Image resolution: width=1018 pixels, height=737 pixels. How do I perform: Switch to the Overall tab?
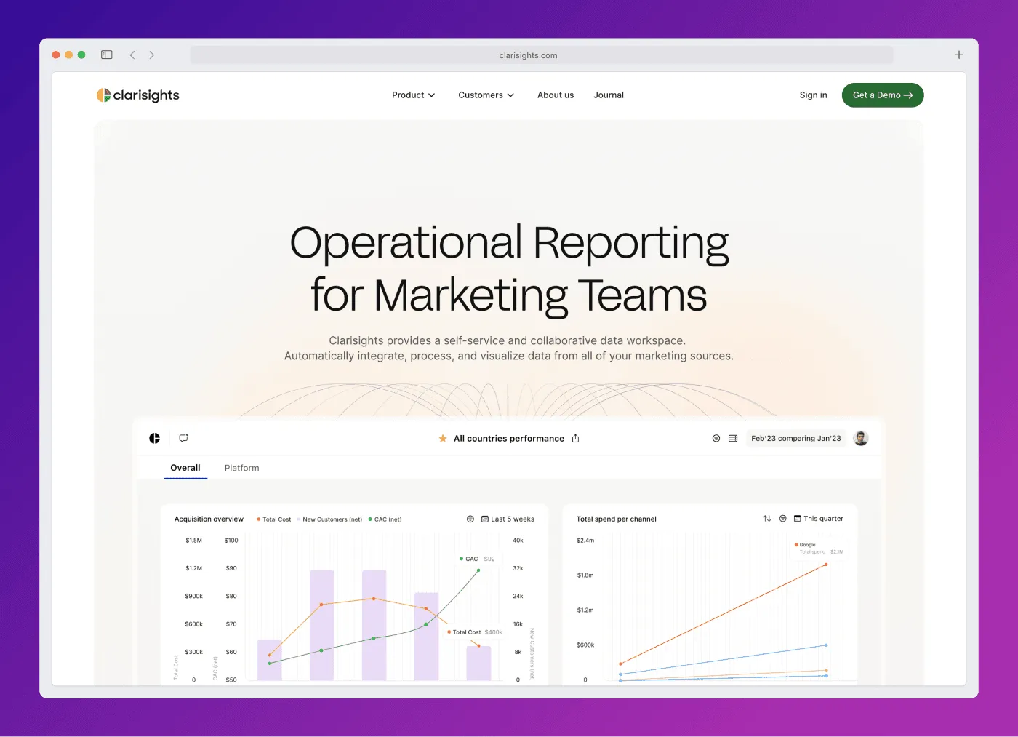tap(185, 468)
